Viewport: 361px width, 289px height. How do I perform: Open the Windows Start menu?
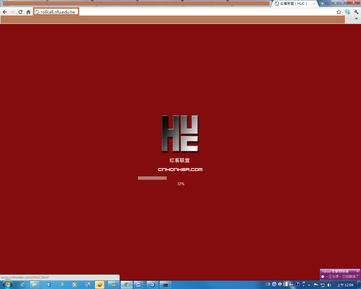tap(8, 285)
